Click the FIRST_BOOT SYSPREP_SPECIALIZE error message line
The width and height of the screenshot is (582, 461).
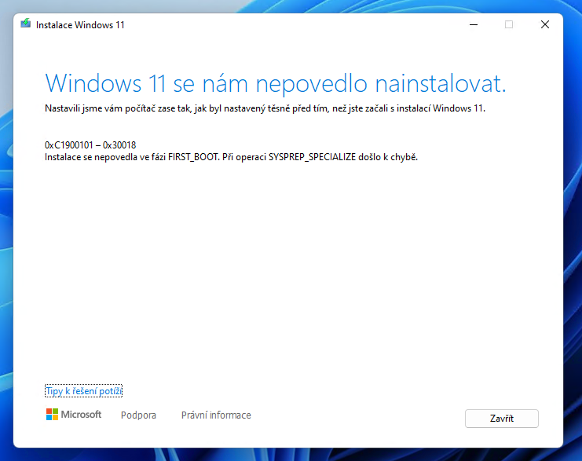(231, 157)
